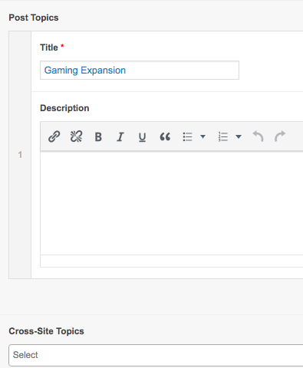Undo the last edit

pos(258,136)
